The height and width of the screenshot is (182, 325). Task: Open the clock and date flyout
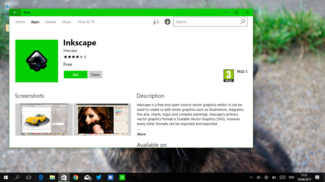(304, 177)
